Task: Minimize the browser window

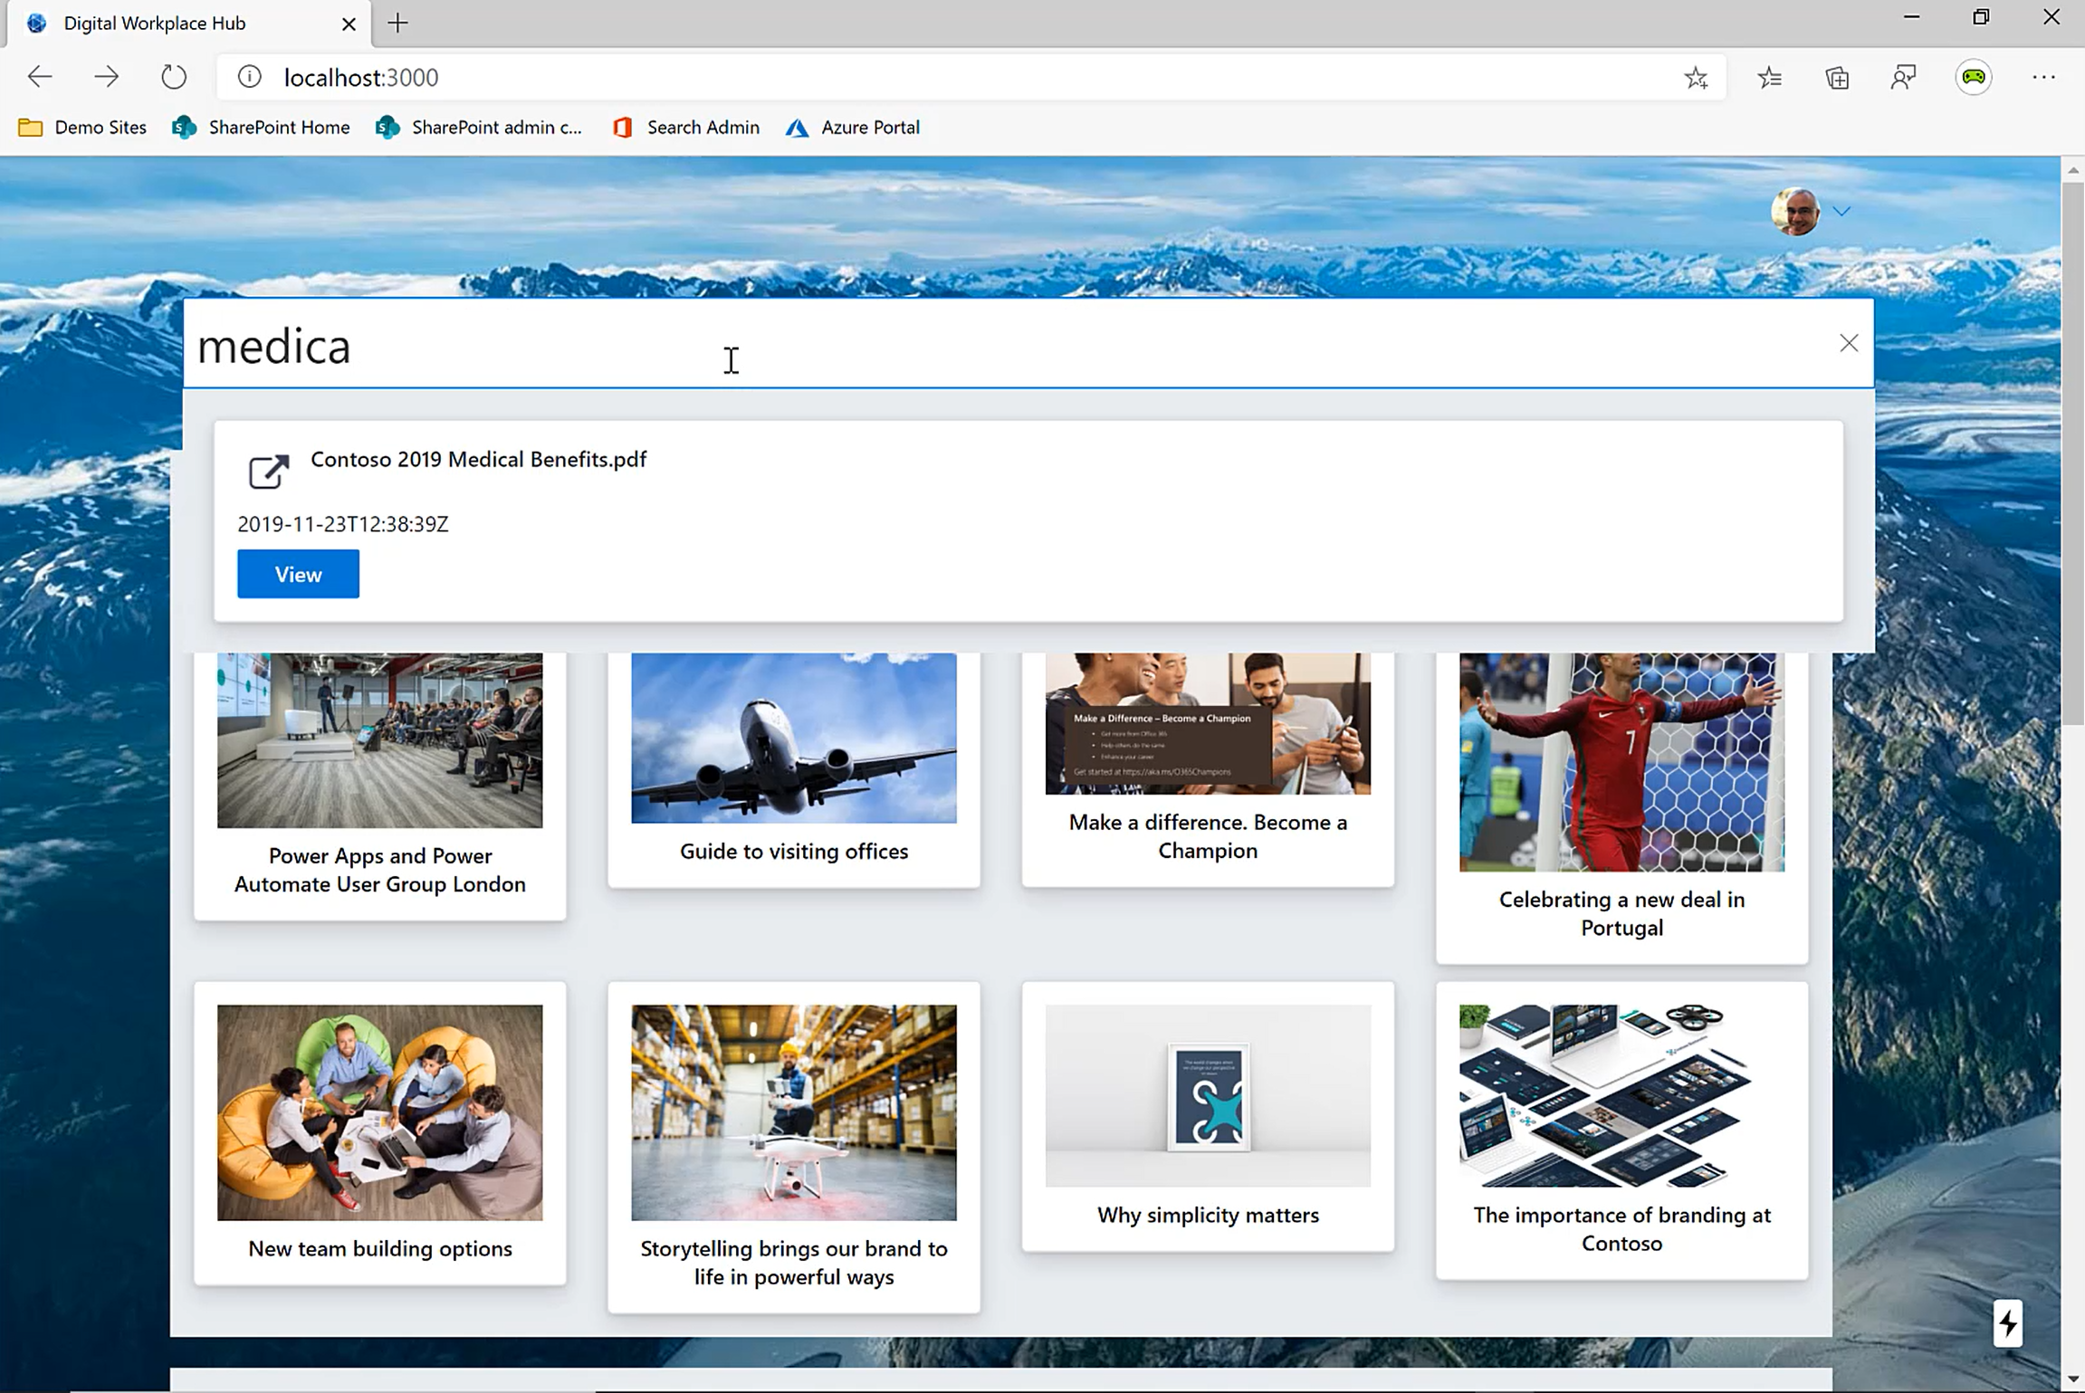Action: pyautogui.click(x=1912, y=18)
